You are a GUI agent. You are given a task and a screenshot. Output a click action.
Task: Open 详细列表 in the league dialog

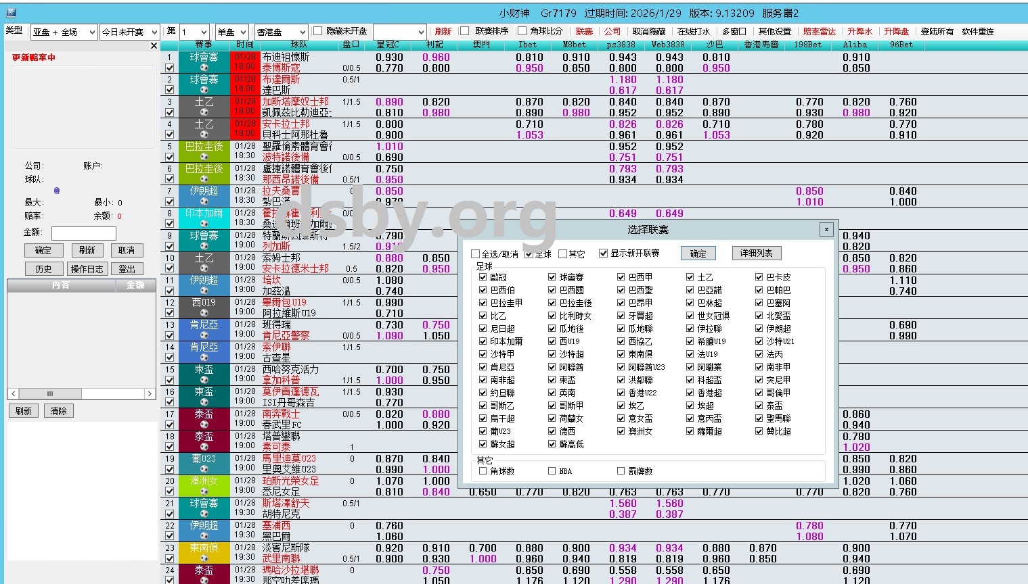pos(756,253)
